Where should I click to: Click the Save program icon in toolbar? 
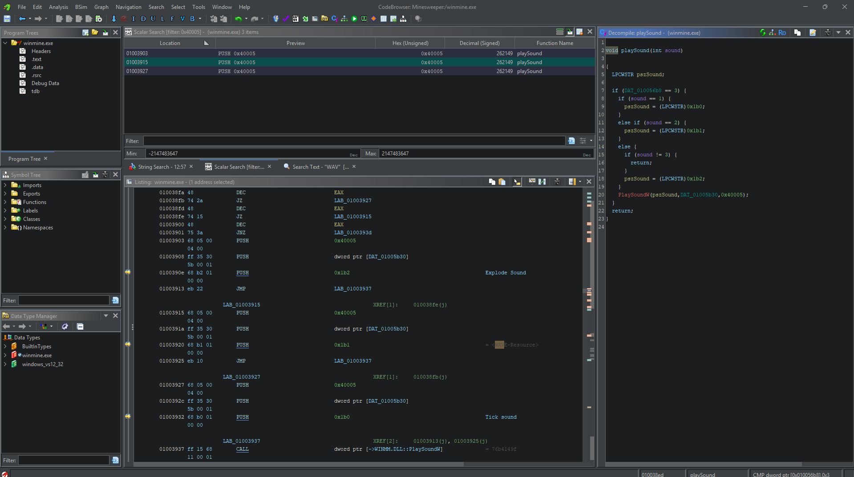[7, 19]
